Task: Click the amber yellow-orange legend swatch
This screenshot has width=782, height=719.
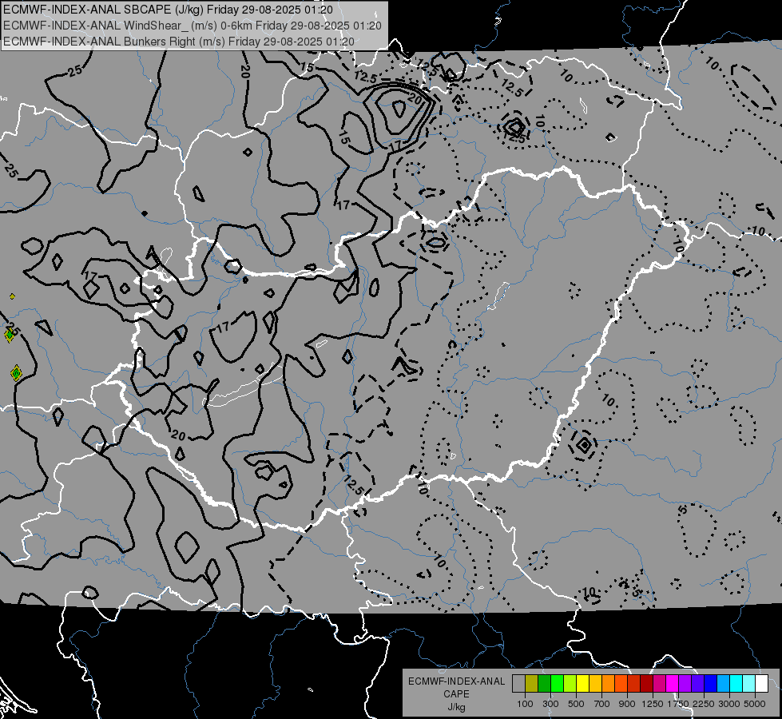Action: [595, 683]
